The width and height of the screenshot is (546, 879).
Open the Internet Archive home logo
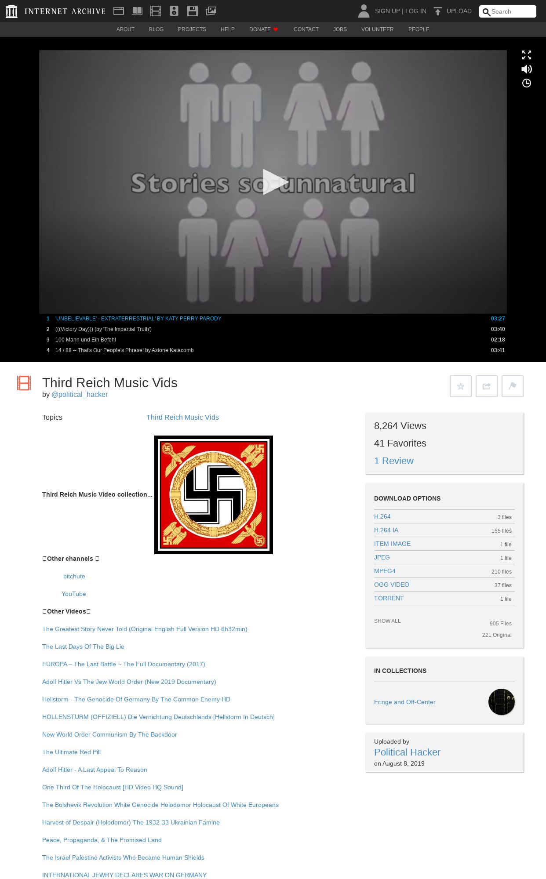(55, 11)
